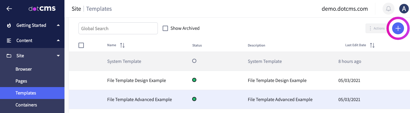Focus the Global Search field
This screenshot has width=410, height=113.
pyautogui.click(x=118, y=28)
